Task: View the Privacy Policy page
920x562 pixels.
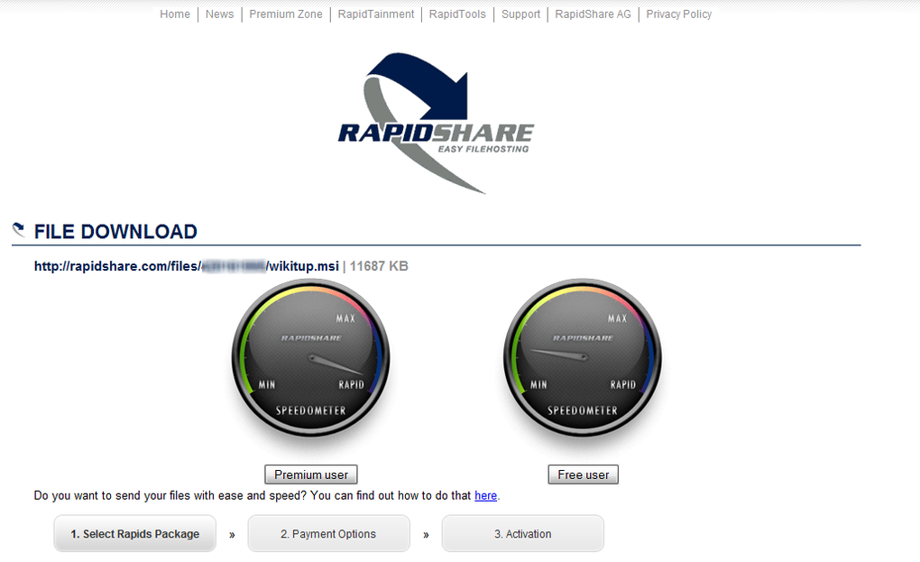Action: point(679,14)
